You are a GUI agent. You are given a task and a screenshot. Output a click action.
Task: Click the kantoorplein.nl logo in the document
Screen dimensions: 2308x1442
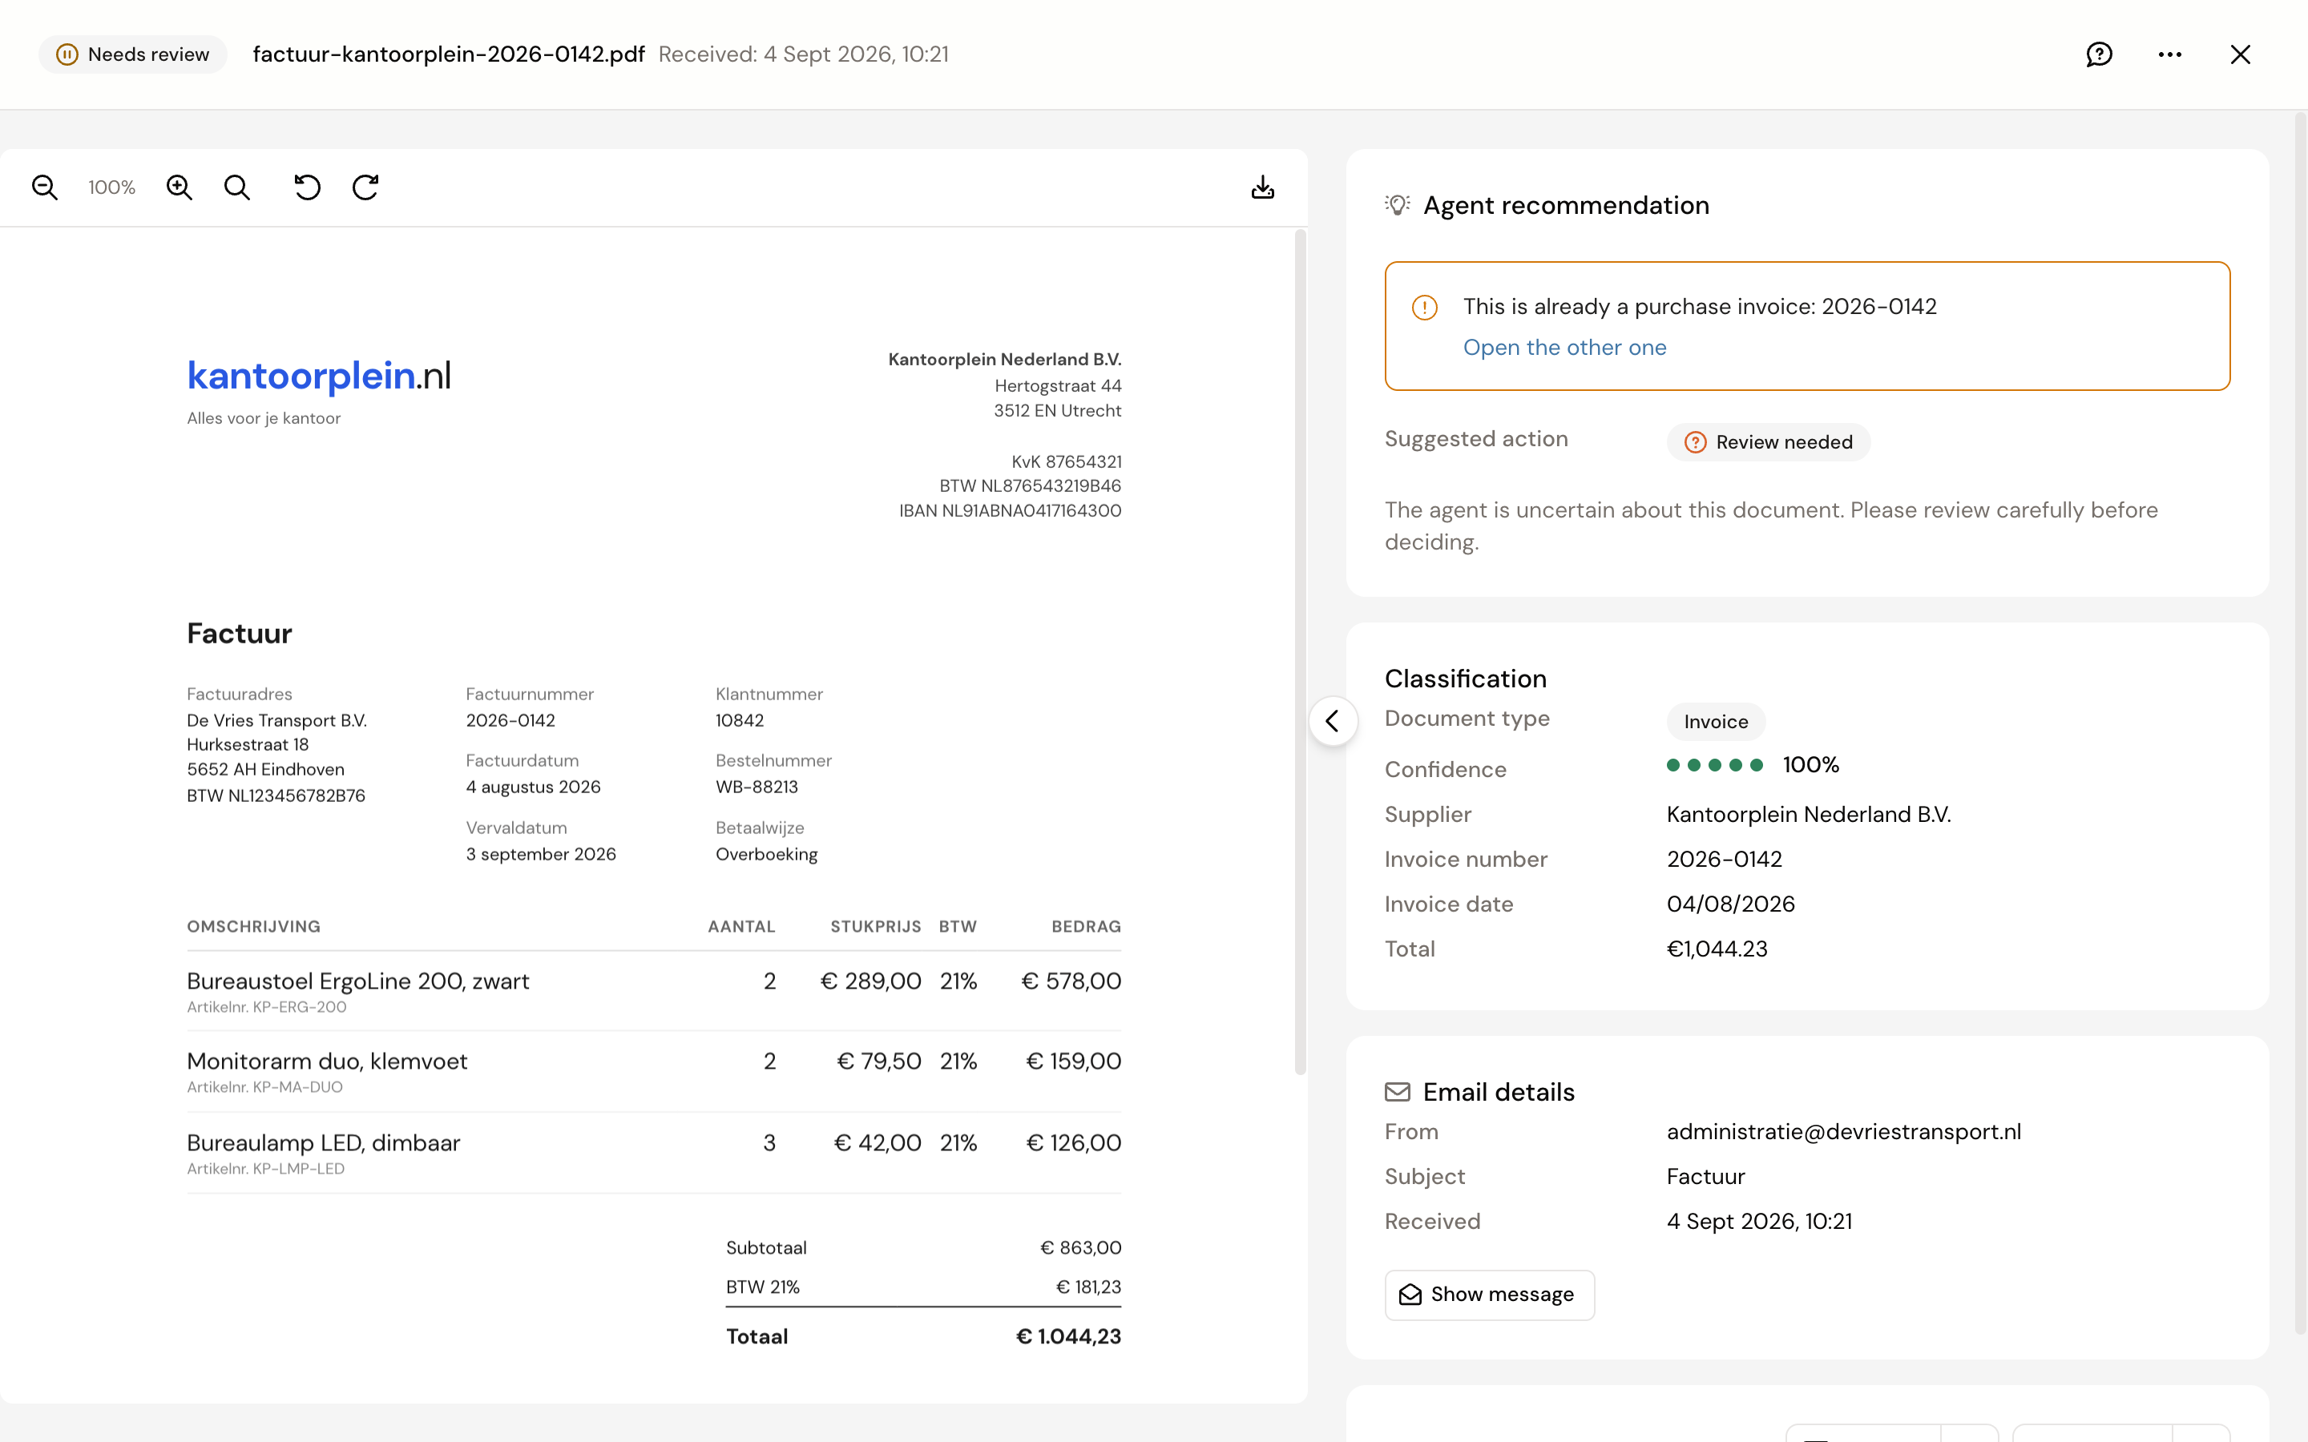[318, 376]
